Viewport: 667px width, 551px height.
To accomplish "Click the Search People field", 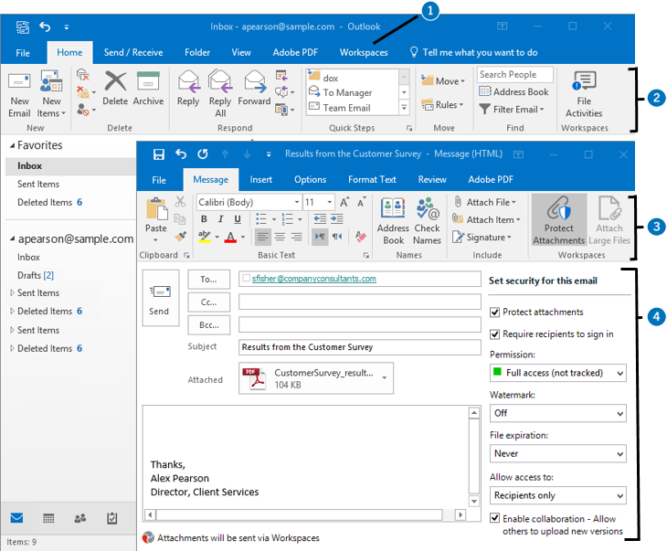I will (x=515, y=74).
